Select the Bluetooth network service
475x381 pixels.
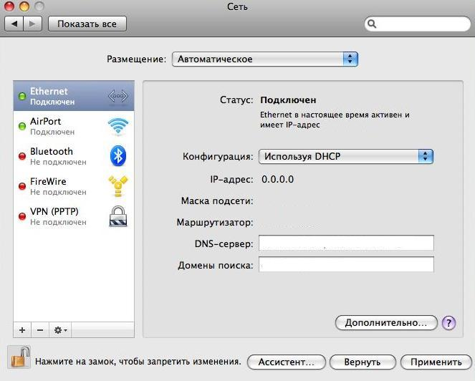[74, 156]
